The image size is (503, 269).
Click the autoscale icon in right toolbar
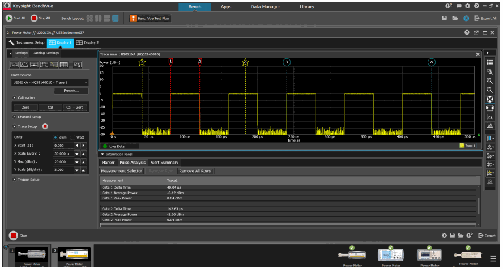[x=490, y=99]
